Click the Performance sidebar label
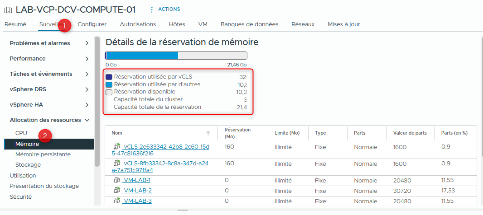483x215 pixels. (x=28, y=59)
